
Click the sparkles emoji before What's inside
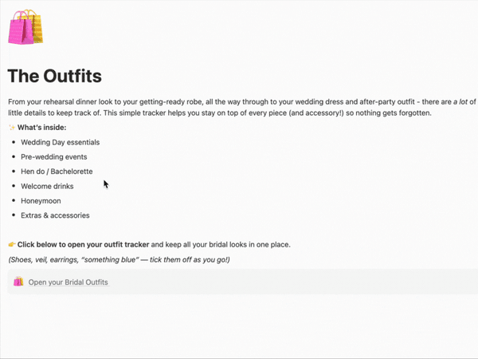tap(12, 128)
